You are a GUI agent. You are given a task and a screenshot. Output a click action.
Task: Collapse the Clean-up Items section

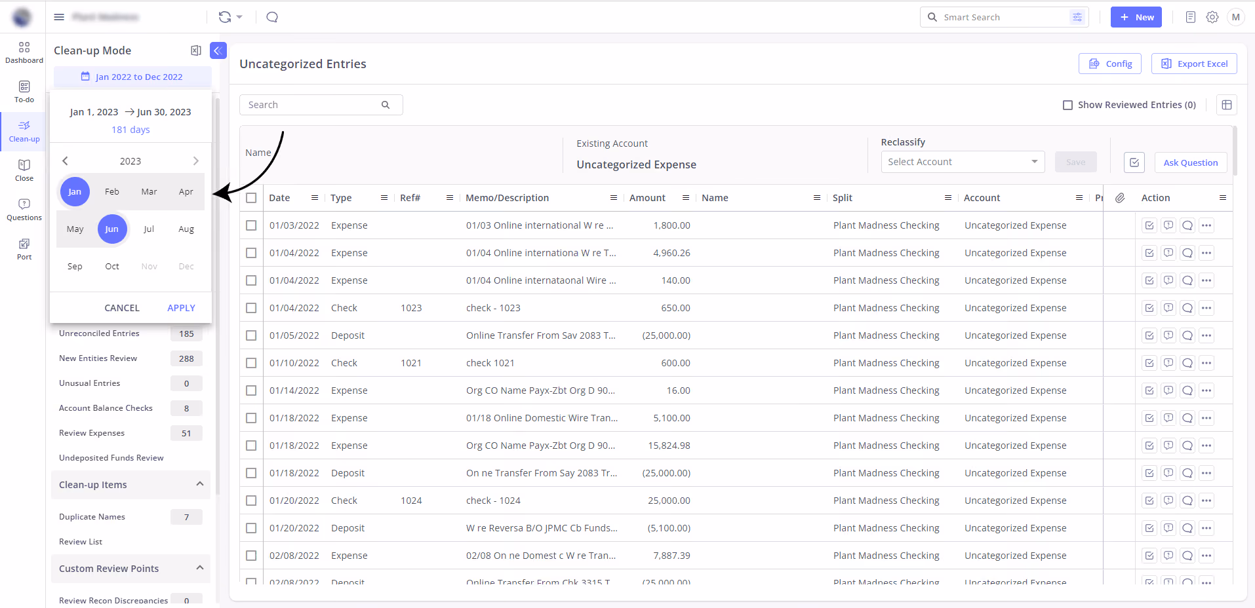click(200, 484)
